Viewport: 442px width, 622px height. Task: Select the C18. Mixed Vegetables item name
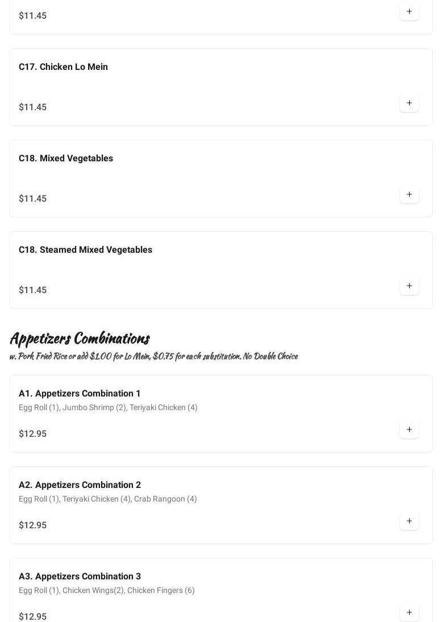(66, 158)
